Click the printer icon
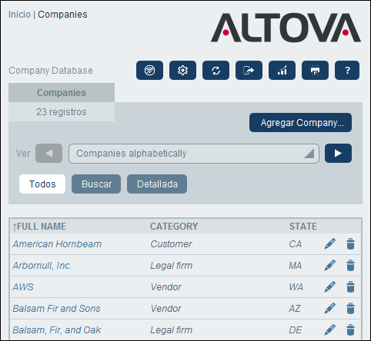371x341 pixels. 315,70
